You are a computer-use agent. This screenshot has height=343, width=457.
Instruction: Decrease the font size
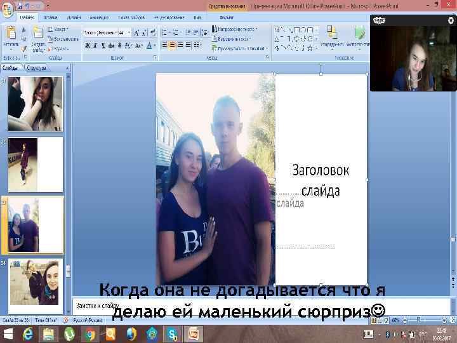144,32
